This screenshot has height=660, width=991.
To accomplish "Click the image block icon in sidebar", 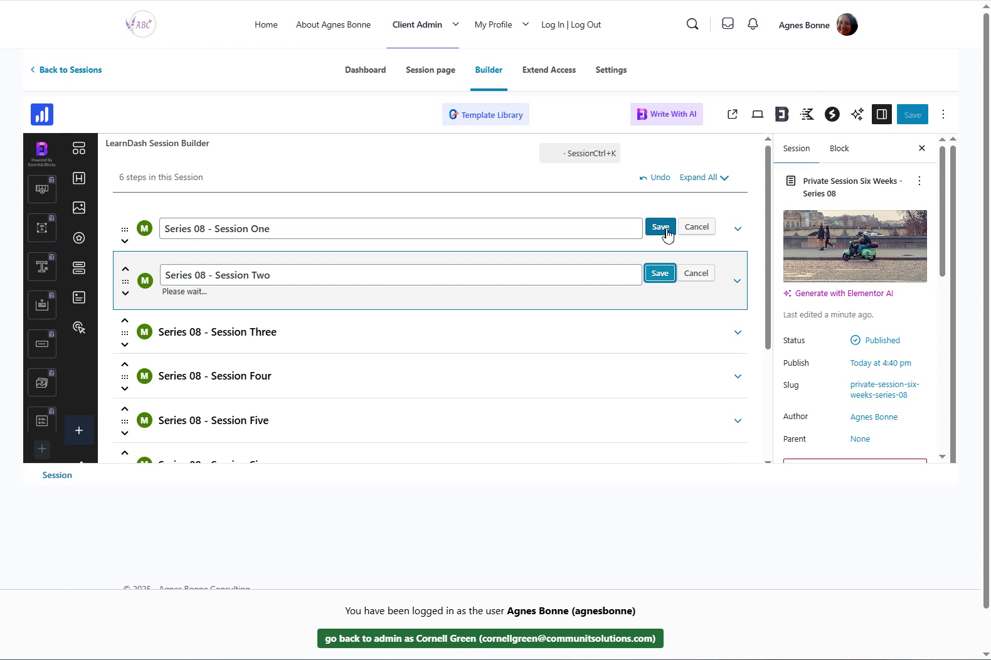I will (x=79, y=208).
